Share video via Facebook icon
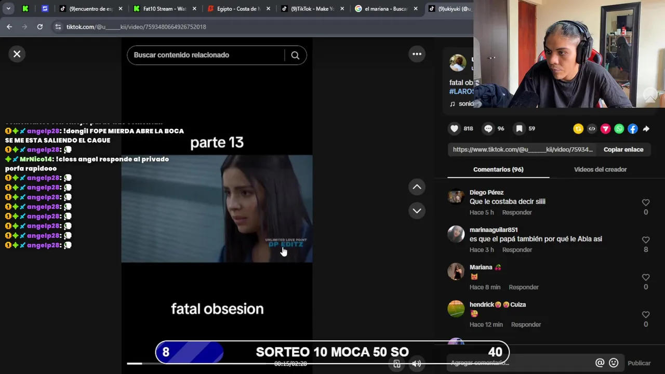 click(x=632, y=129)
